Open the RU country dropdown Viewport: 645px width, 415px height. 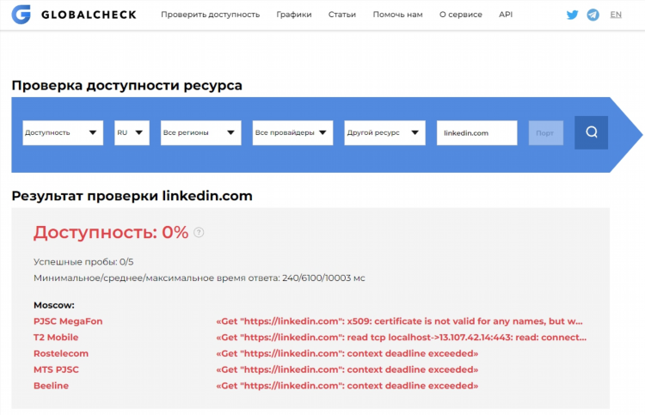[x=132, y=132]
